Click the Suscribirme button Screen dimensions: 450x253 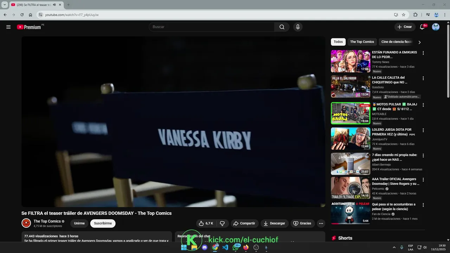pos(103,223)
